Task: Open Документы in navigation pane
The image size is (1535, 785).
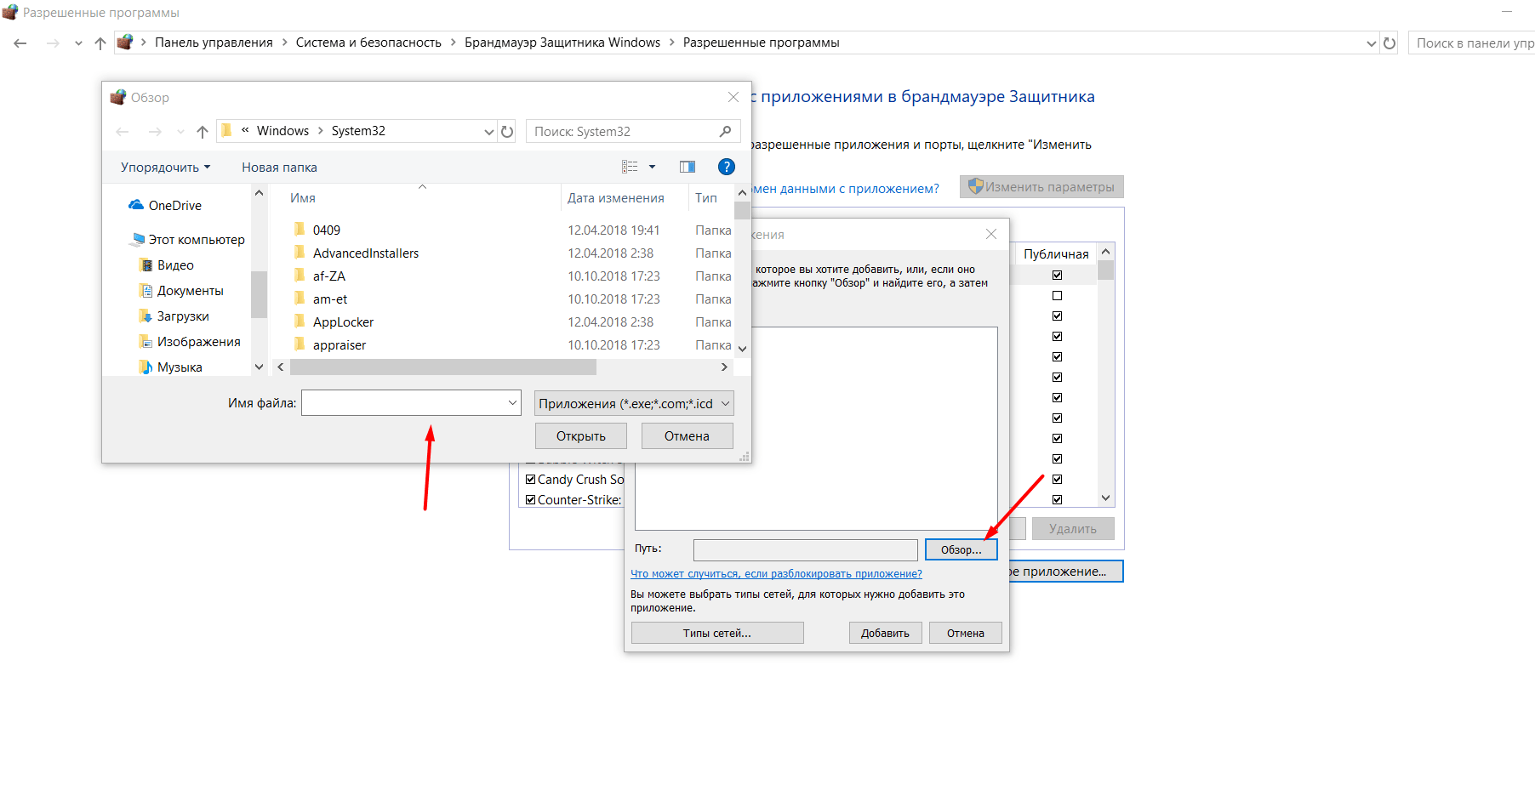Action: click(x=181, y=291)
